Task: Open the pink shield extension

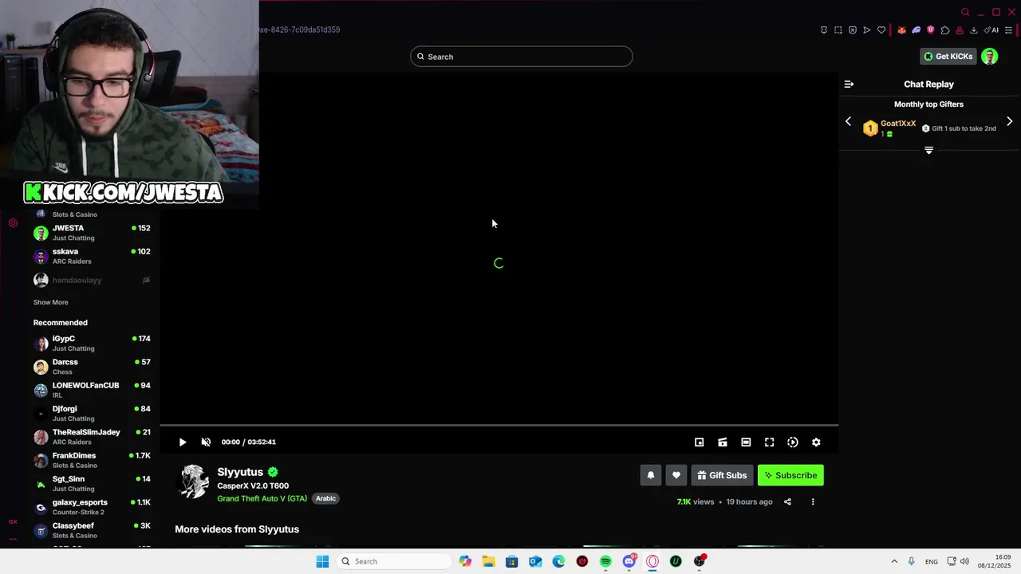Action: tap(930, 30)
